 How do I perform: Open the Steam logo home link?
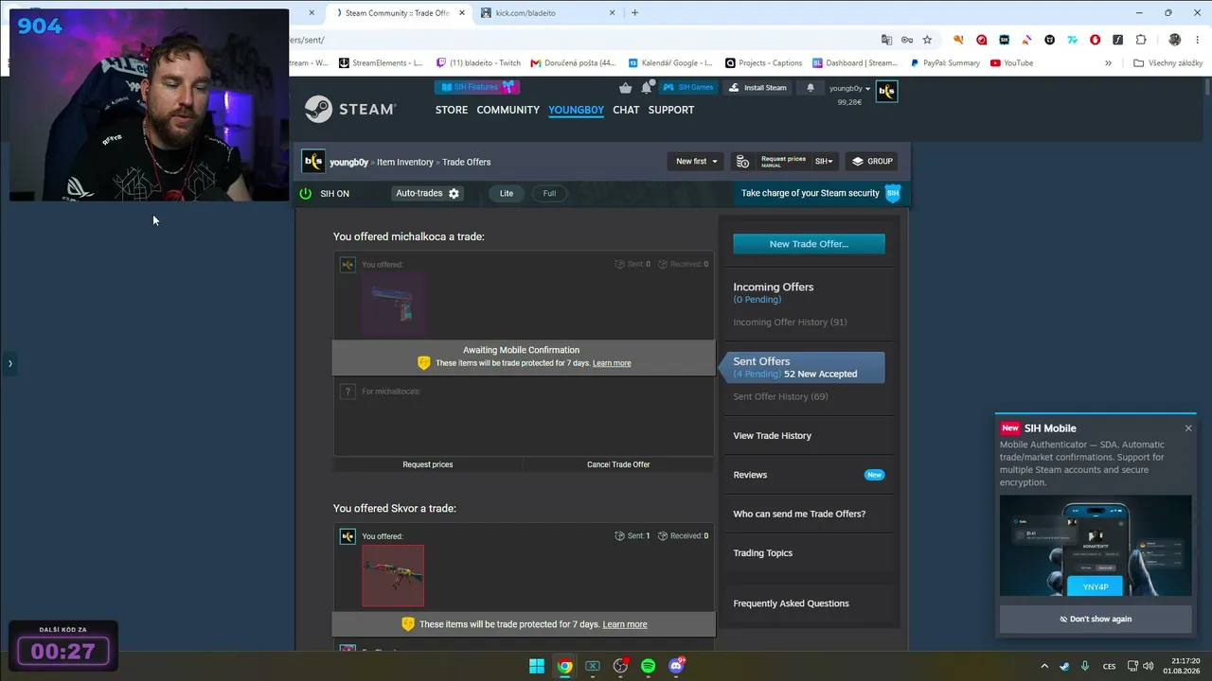pyautogui.click(x=349, y=110)
